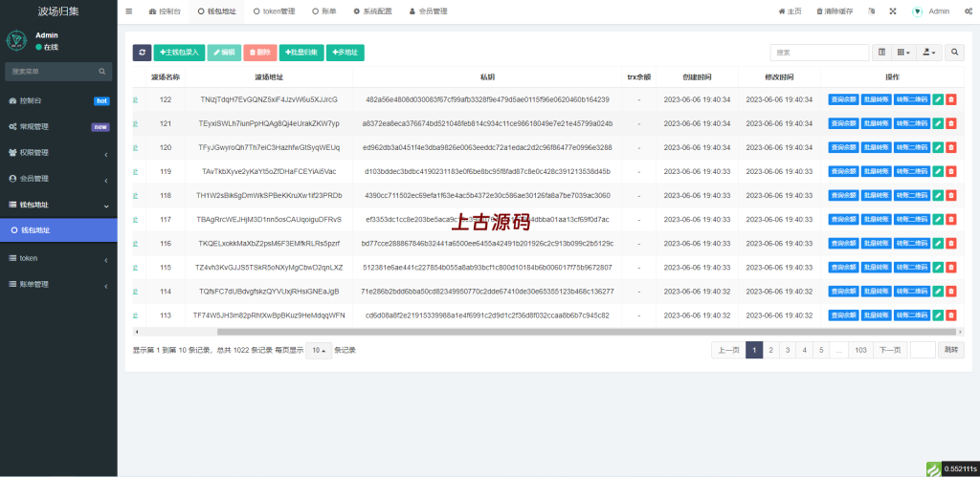Viewport: 980px width, 477px height.
Task: Click the refresh table icon button
Action: click(142, 54)
